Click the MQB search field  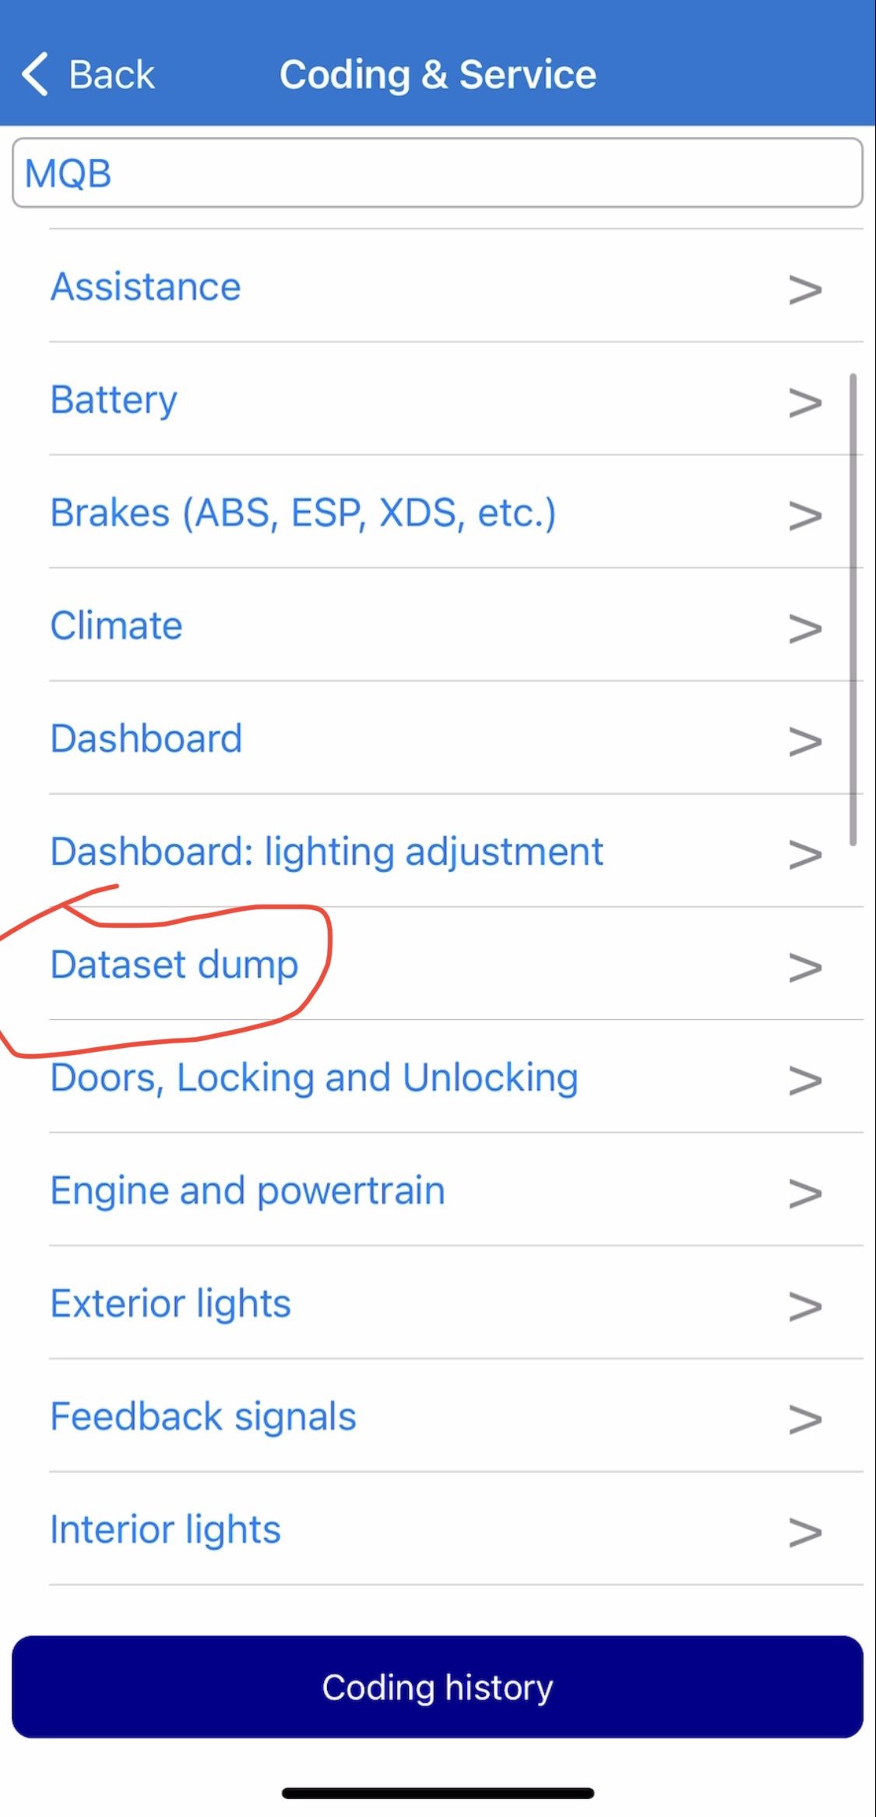point(438,173)
